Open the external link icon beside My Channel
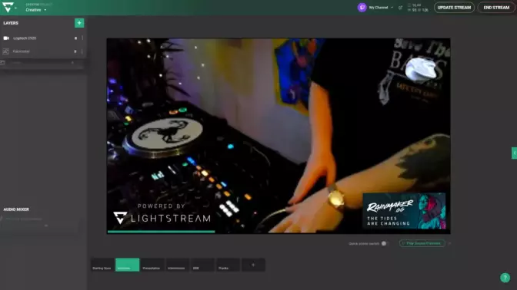Viewport: 517px width, 290px height. coord(400,8)
